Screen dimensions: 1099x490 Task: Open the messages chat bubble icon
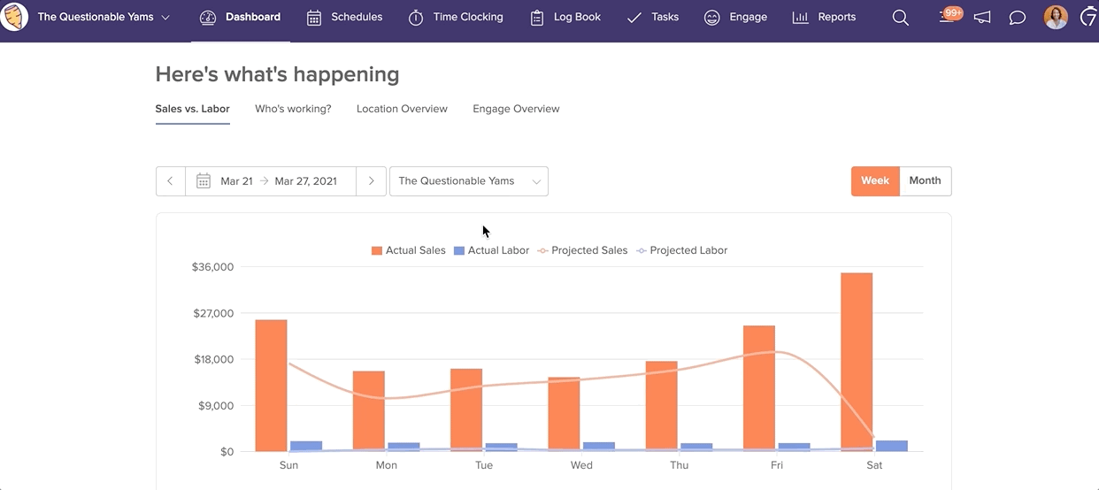point(1018,18)
